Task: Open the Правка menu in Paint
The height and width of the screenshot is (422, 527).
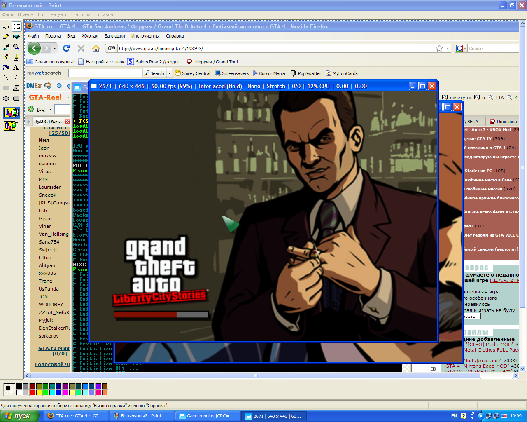Action: pyautogui.click(x=26, y=14)
